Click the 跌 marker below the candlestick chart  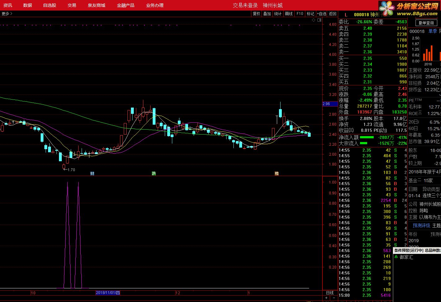point(154,174)
